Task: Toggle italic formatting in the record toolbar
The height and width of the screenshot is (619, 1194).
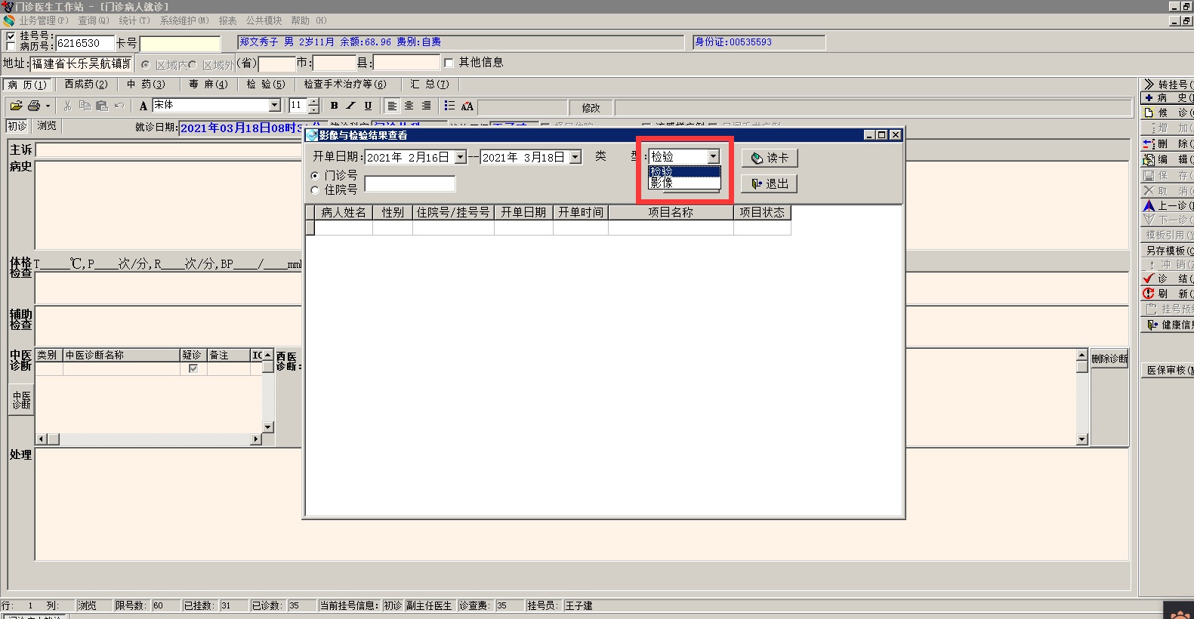Action: pos(351,106)
